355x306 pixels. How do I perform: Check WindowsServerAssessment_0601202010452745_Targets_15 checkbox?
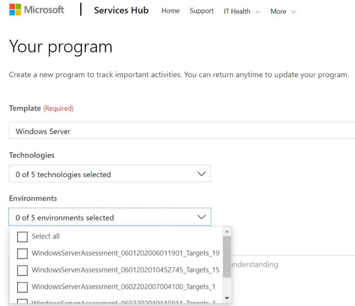click(22, 270)
